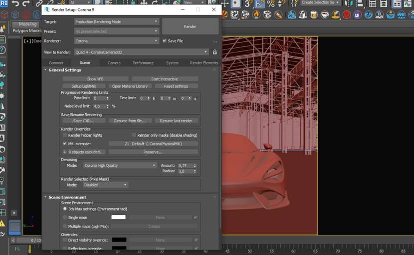Click the Setup LightMix button
Viewport: 414px width, 255px height.
84,86
